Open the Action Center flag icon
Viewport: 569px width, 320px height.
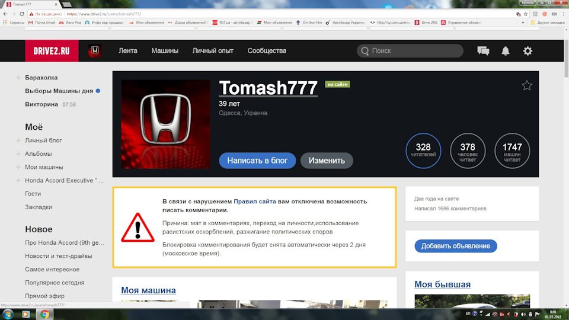pyautogui.click(x=538, y=314)
